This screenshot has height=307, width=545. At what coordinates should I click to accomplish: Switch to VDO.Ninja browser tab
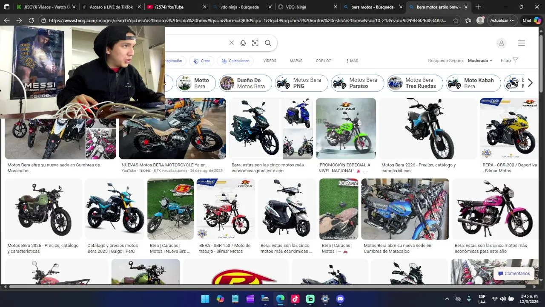click(x=307, y=7)
